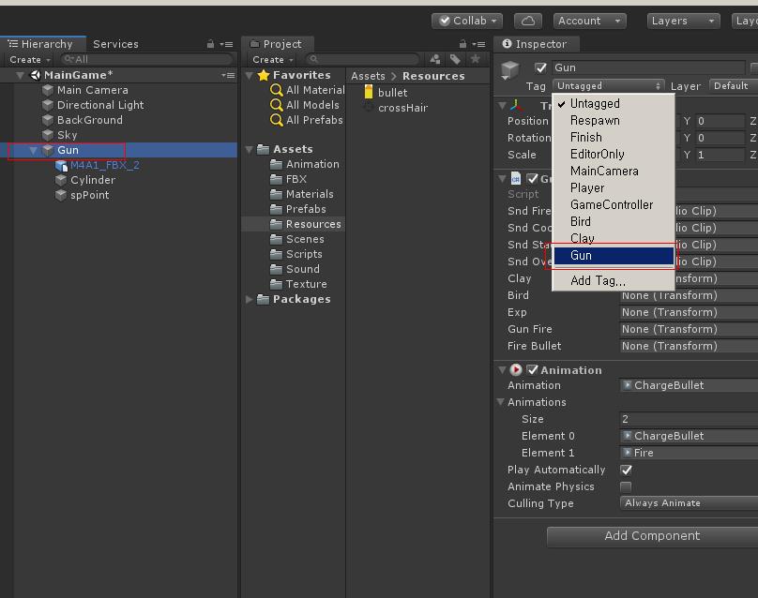Viewport: 758px width, 598px height.
Task: Click the Collab button
Action: [467, 21]
